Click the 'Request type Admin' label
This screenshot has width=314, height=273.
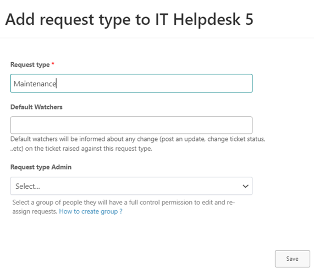click(x=41, y=167)
